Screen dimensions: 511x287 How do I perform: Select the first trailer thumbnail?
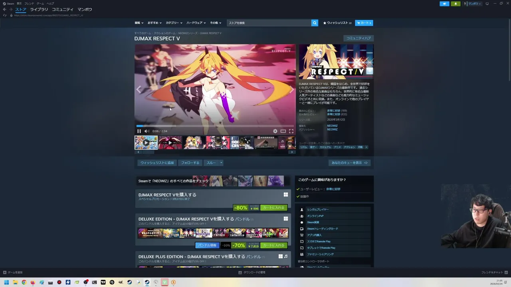click(x=146, y=142)
